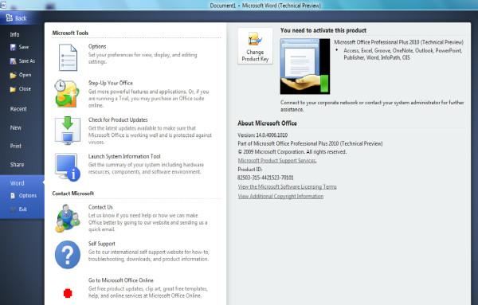Click the sidebar Options document icon
Image resolution: width=478 pixels, height=305 pixels.
coord(13,196)
